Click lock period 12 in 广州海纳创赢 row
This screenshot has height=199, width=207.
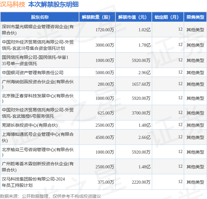coord(180,84)
